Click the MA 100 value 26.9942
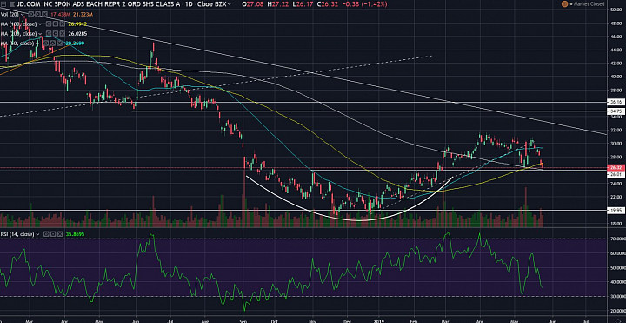The width and height of the screenshot is (626, 323). pyautogui.click(x=77, y=24)
